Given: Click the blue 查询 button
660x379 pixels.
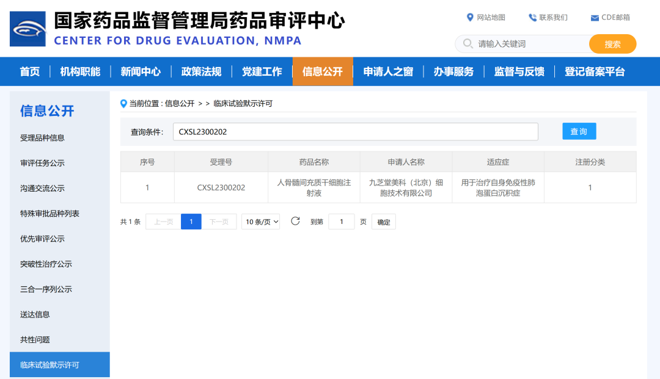Looking at the screenshot, I should click(579, 131).
